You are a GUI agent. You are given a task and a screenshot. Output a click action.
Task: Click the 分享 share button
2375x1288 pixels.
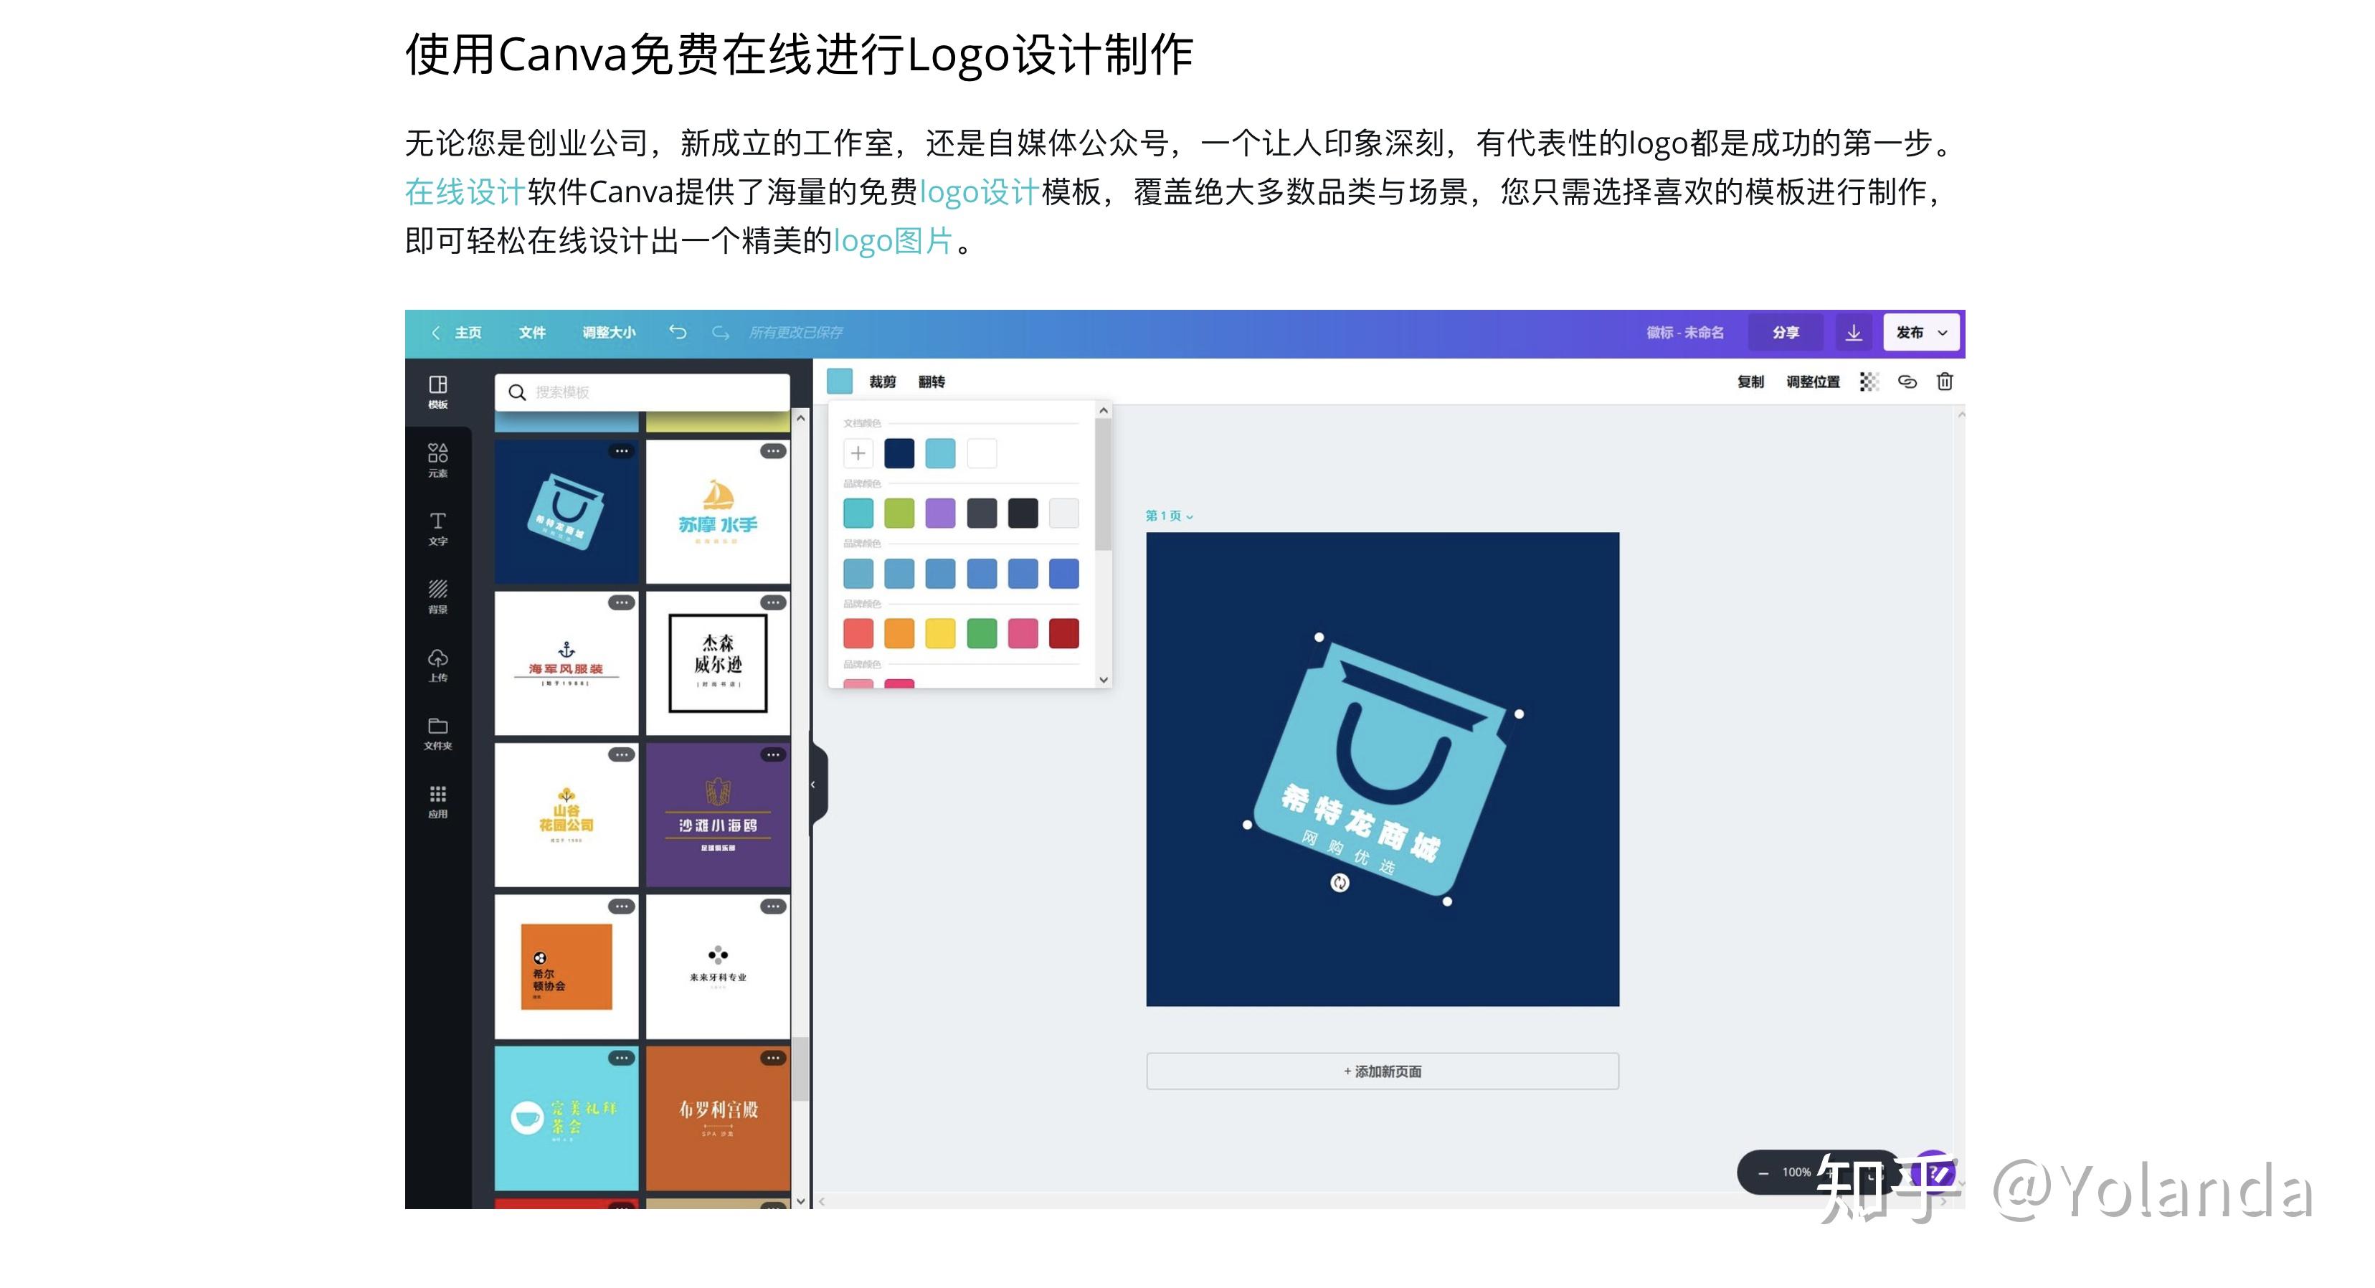pyautogui.click(x=1786, y=333)
